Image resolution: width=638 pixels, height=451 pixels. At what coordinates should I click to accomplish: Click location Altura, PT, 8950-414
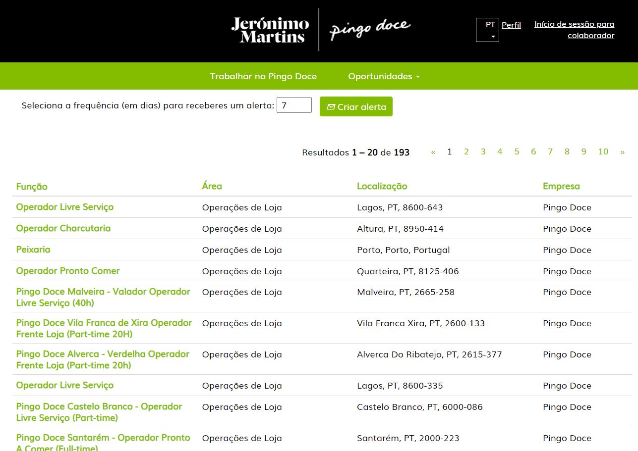pyautogui.click(x=400, y=229)
